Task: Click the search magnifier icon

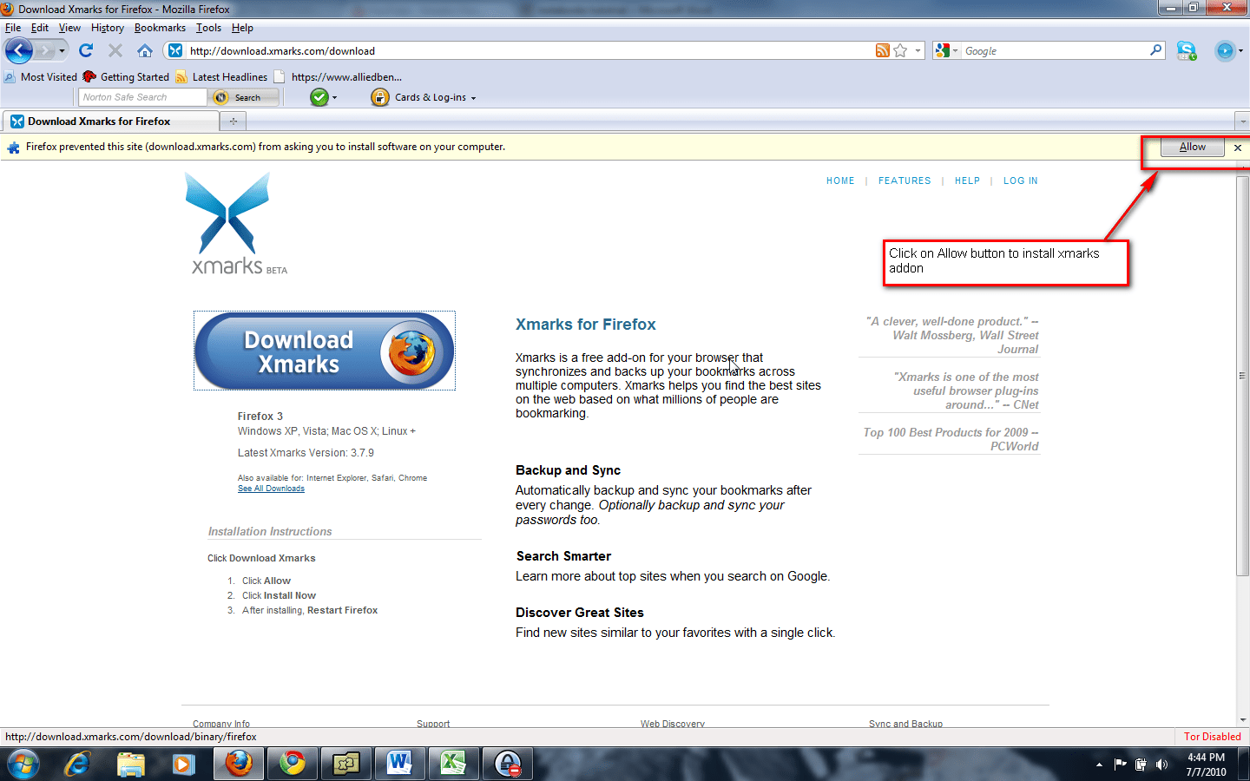Action: click(1156, 50)
